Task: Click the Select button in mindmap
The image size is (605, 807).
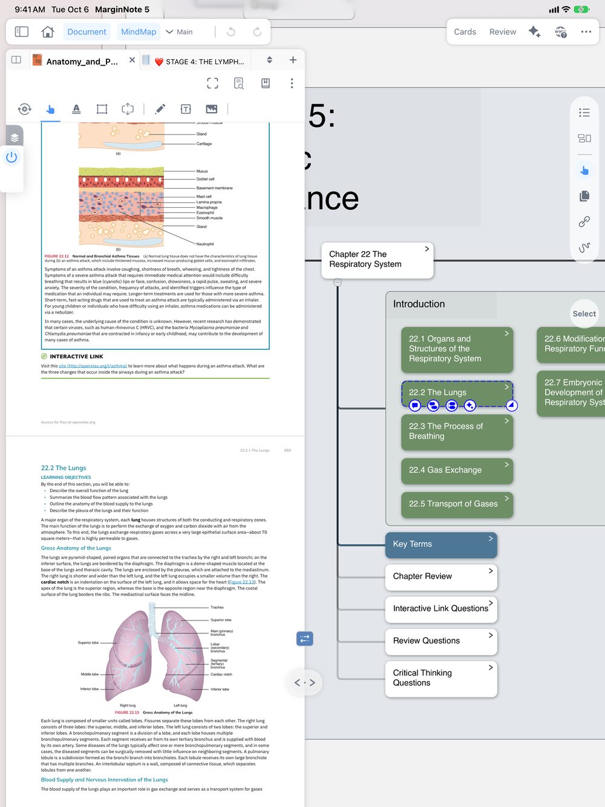Action: 584,314
